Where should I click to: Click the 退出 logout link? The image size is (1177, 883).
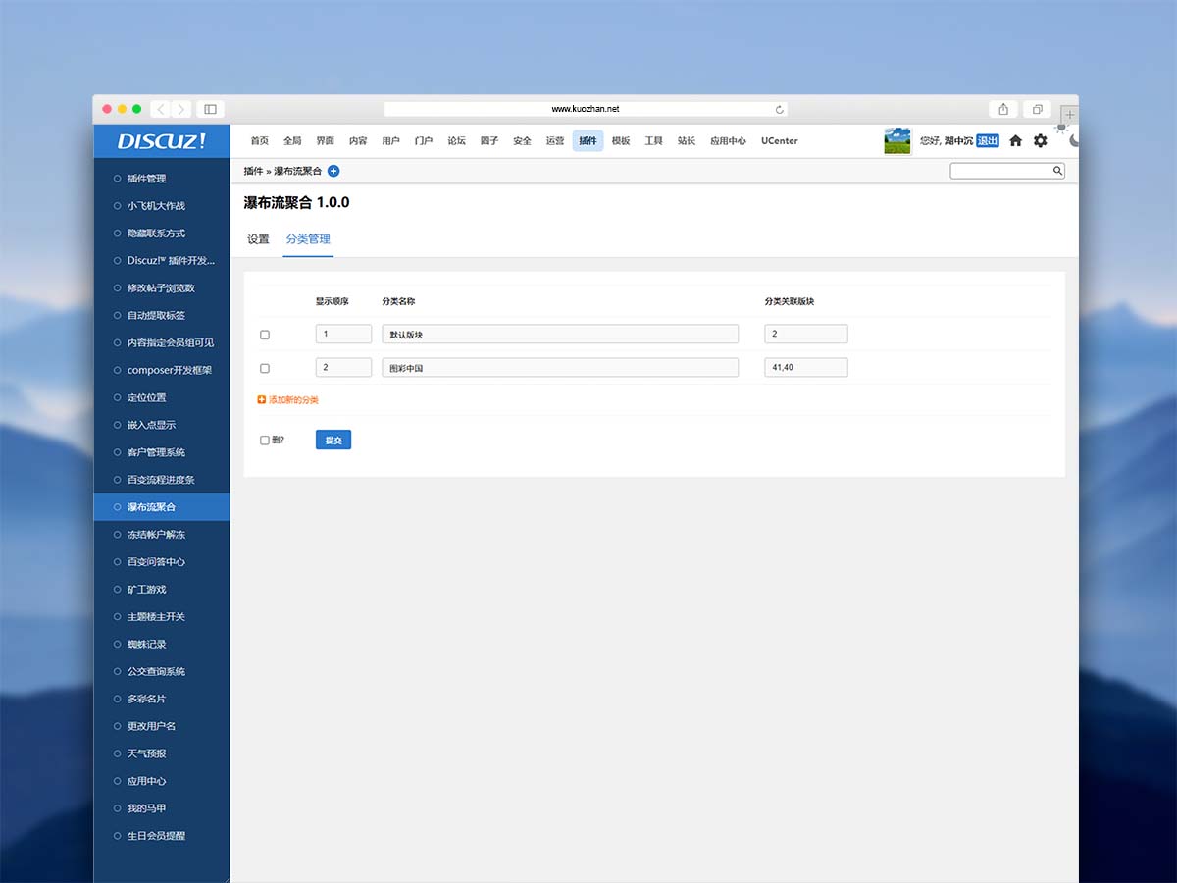(987, 141)
